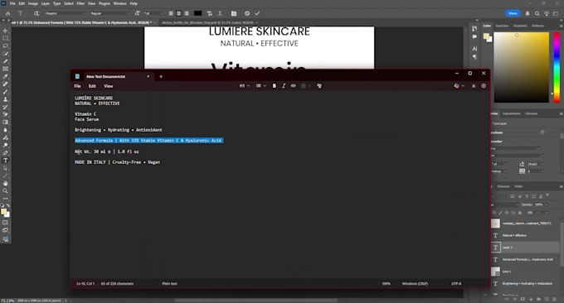Click hue slider in Color panel
This screenshot has height=303, width=564.
click(557, 67)
